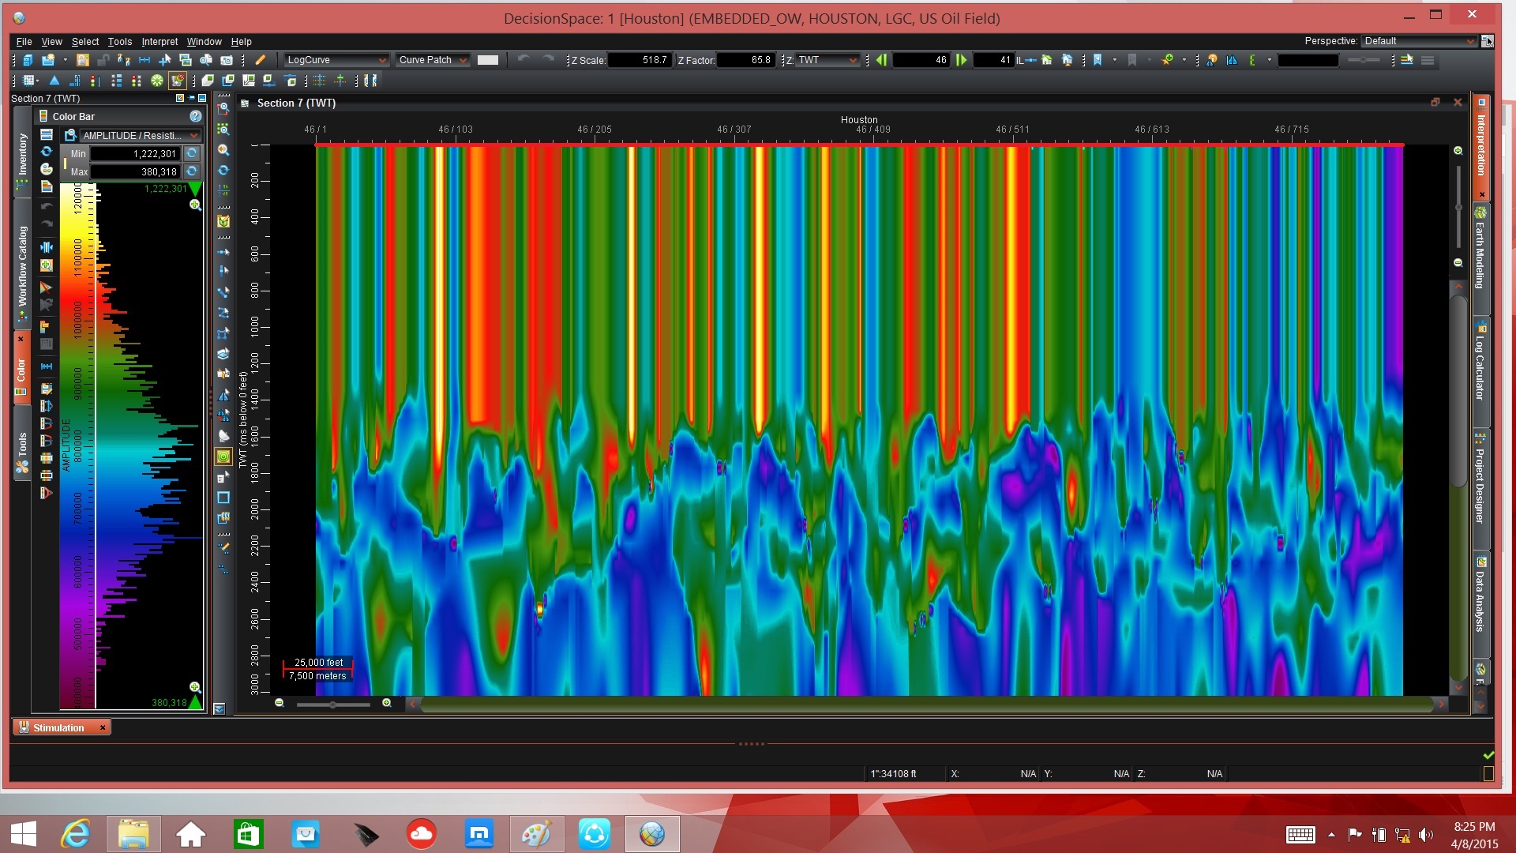The width and height of the screenshot is (1516, 853).
Task: Click the Color Bar help question icon
Action: click(x=195, y=116)
